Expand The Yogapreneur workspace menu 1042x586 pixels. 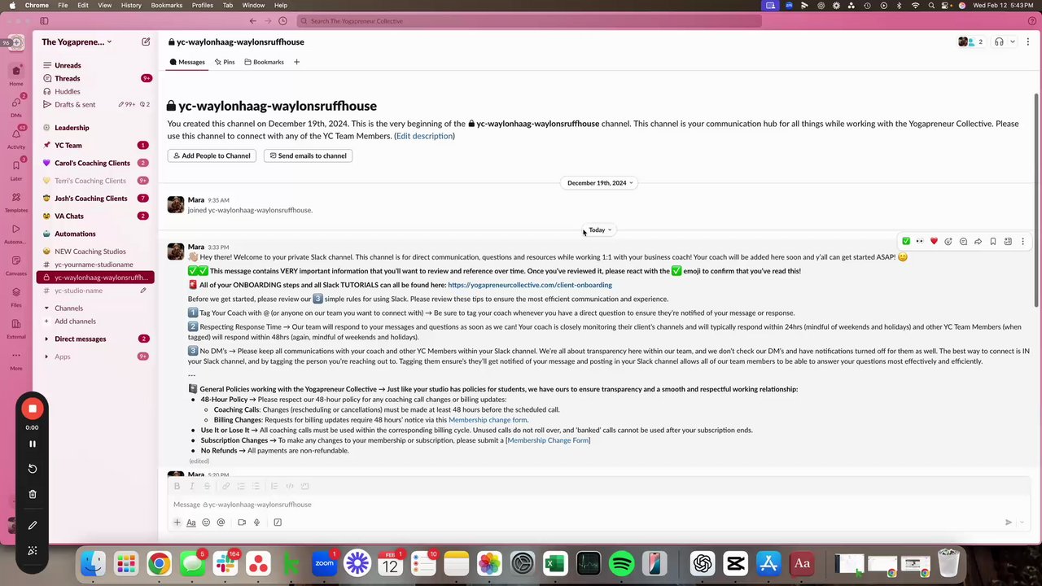(x=77, y=42)
